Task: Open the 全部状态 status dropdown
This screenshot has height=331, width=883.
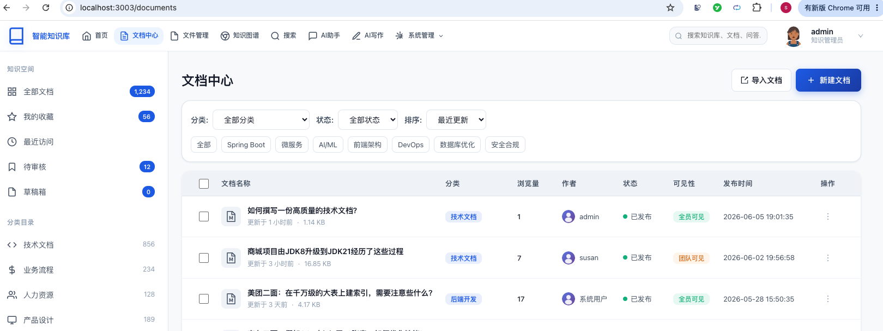Action: [x=368, y=120]
